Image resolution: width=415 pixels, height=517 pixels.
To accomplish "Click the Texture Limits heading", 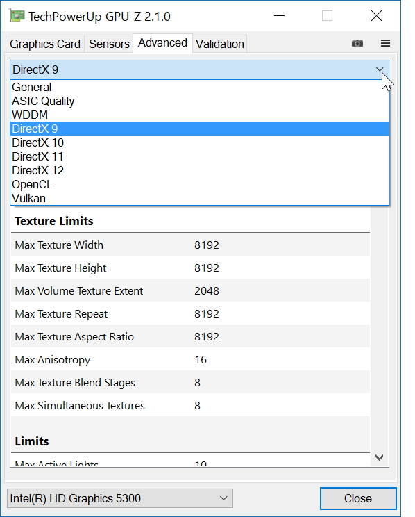I will (x=54, y=221).
